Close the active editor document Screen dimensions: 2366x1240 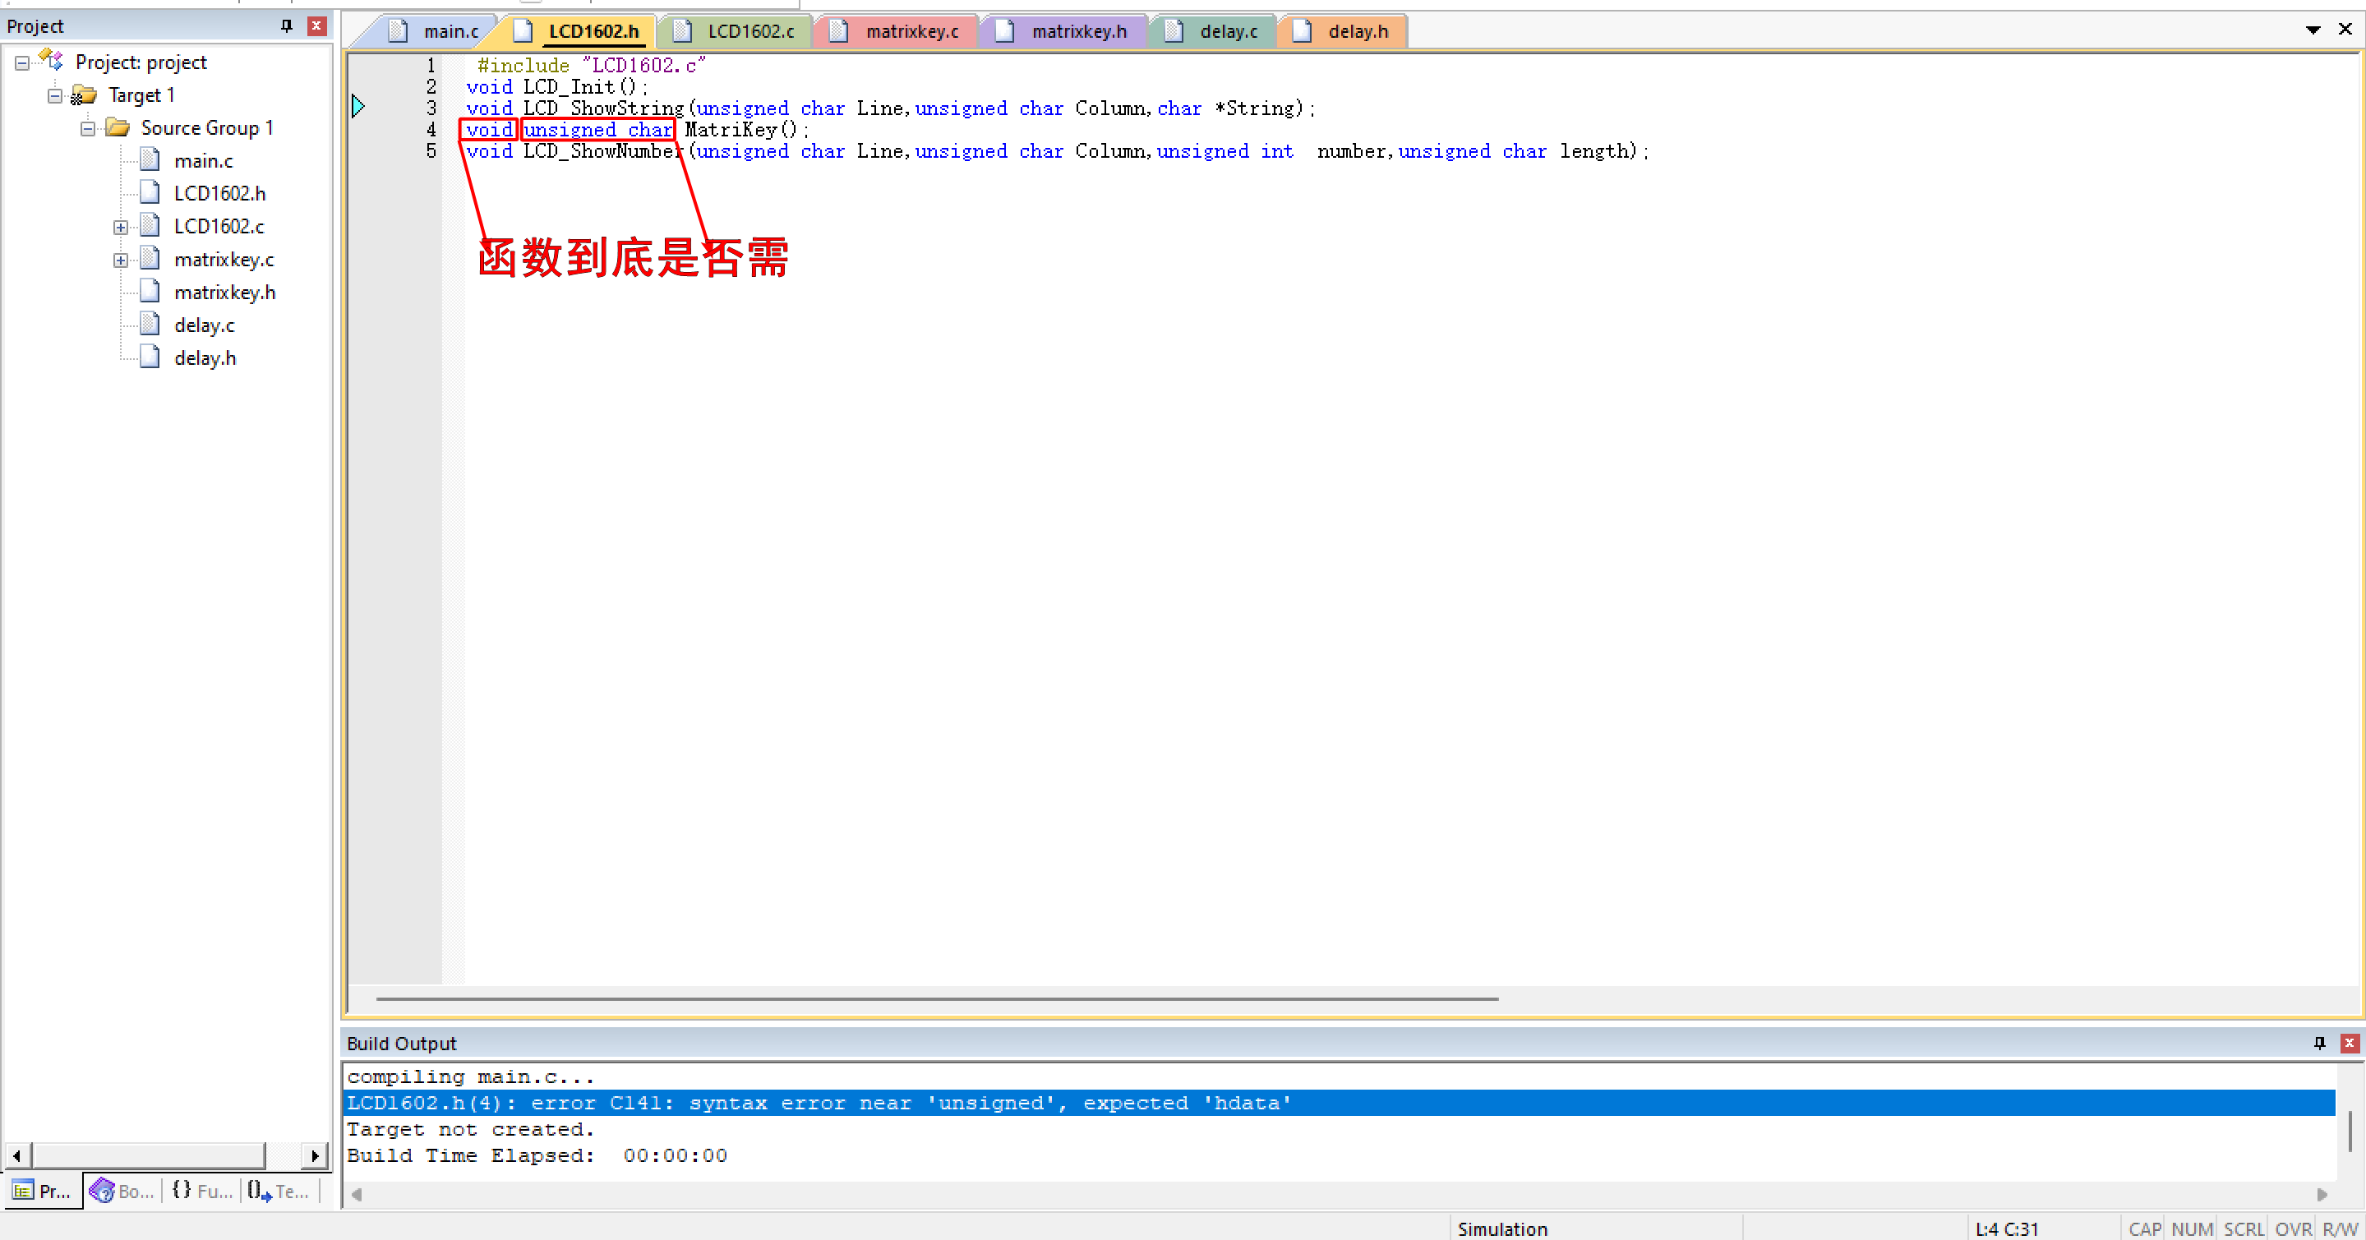[x=2345, y=30]
